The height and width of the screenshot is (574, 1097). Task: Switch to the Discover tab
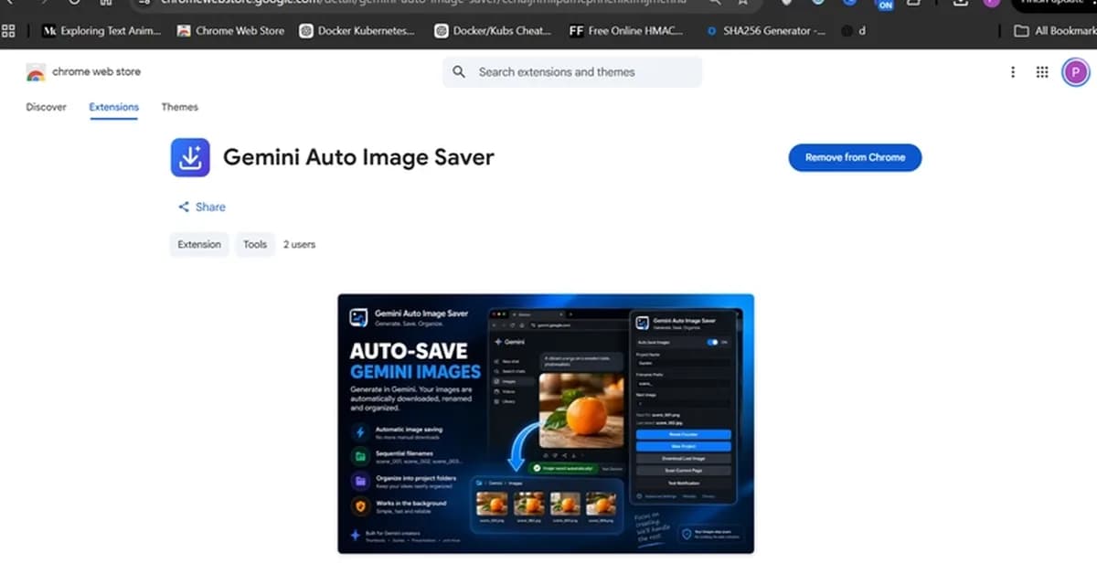pyautogui.click(x=46, y=107)
